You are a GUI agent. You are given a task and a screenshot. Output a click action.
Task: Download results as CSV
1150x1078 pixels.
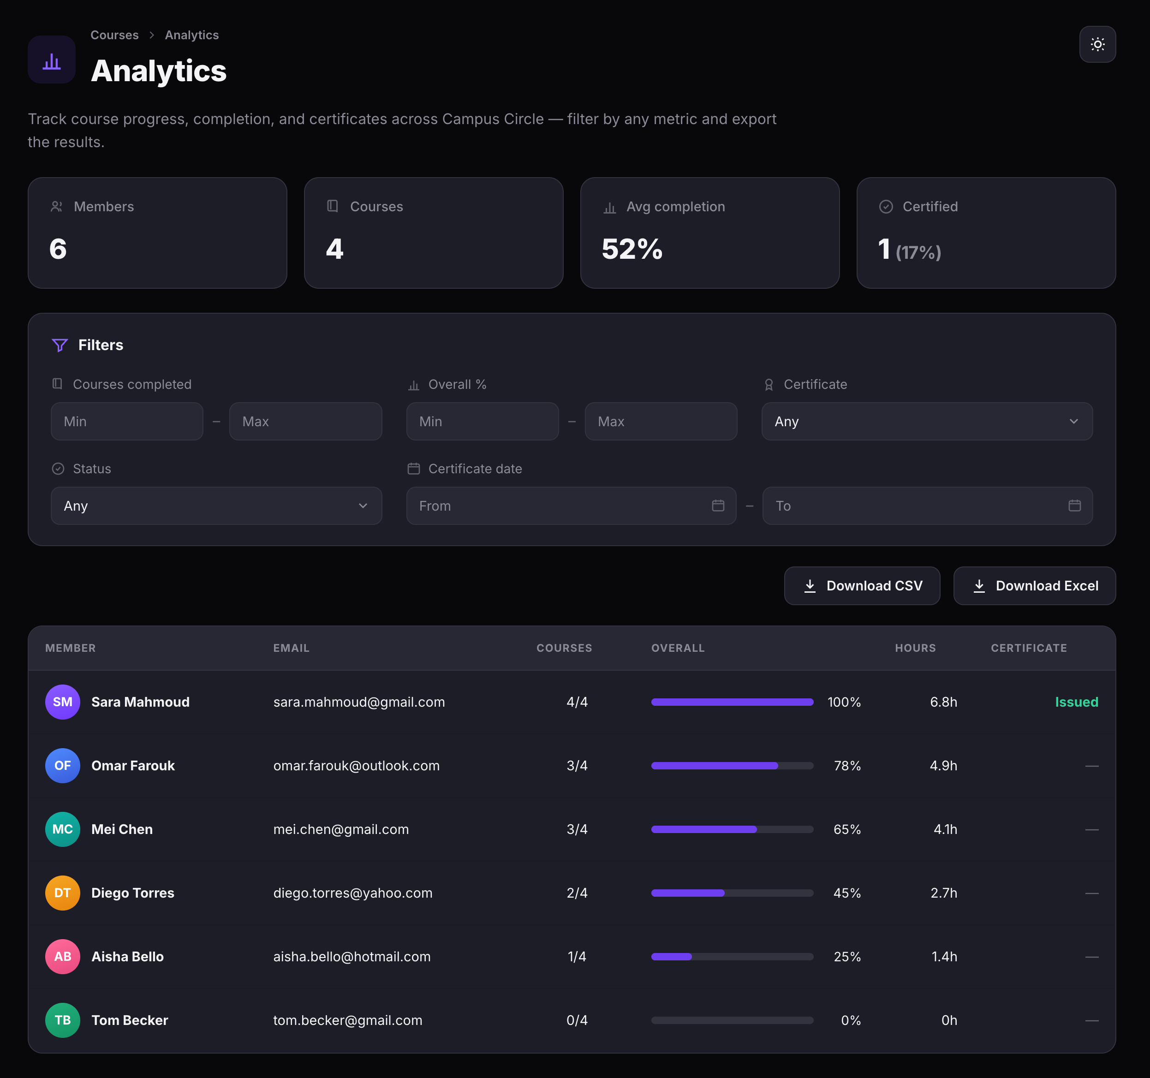862,586
